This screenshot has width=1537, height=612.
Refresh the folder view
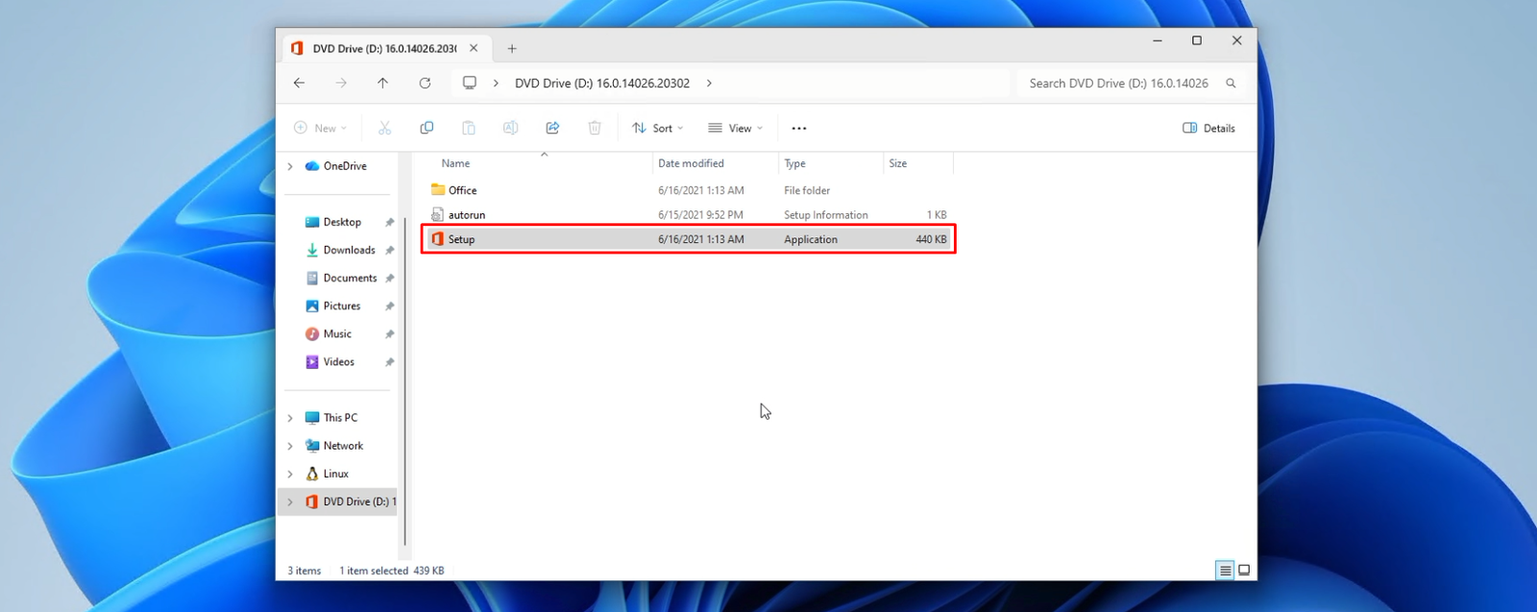pos(425,84)
